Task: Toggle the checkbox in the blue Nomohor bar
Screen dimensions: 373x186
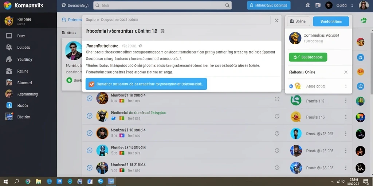Action: 91,84
